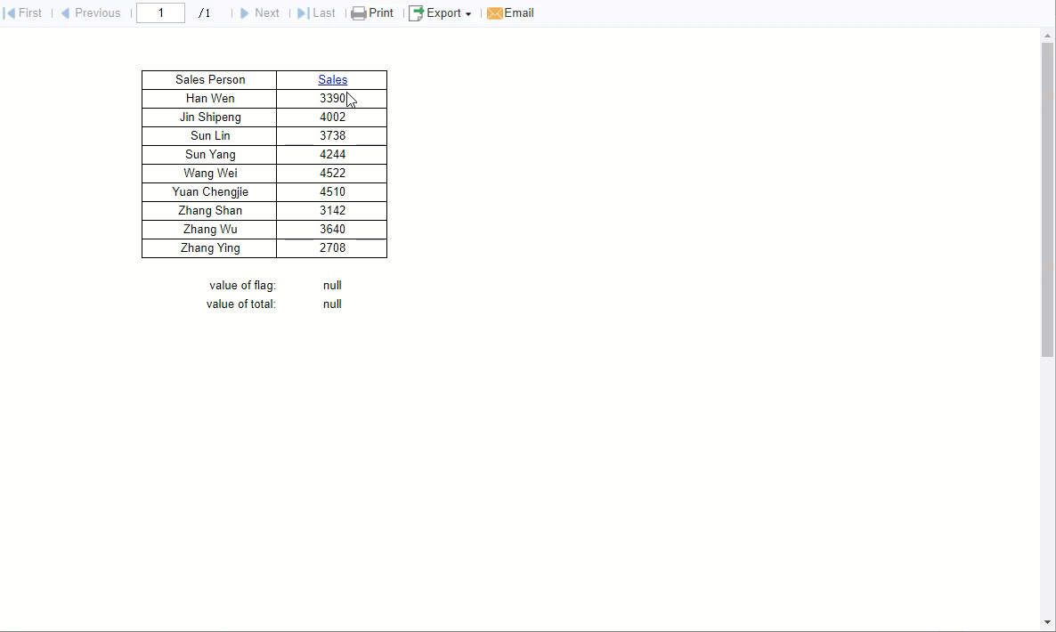Click the Next page arrow icon
The image size is (1056, 632).
click(x=245, y=13)
